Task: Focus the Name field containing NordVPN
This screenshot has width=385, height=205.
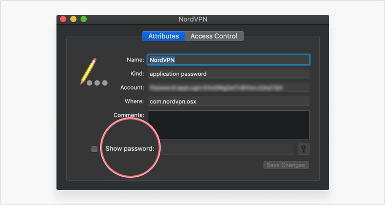Action: click(x=228, y=60)
